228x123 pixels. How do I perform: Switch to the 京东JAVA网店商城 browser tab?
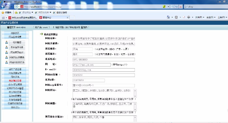(x=23, y=18)
